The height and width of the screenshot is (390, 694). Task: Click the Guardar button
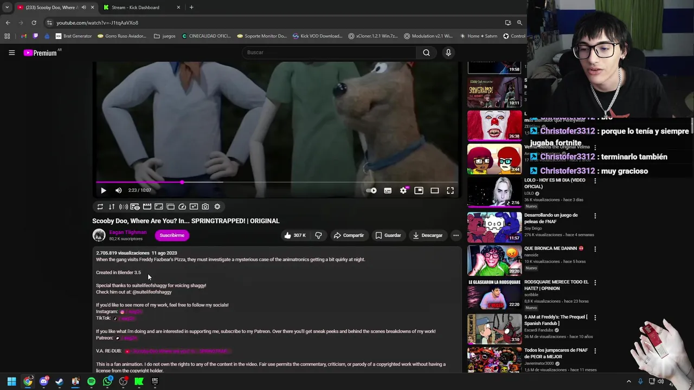click(388, 235)
